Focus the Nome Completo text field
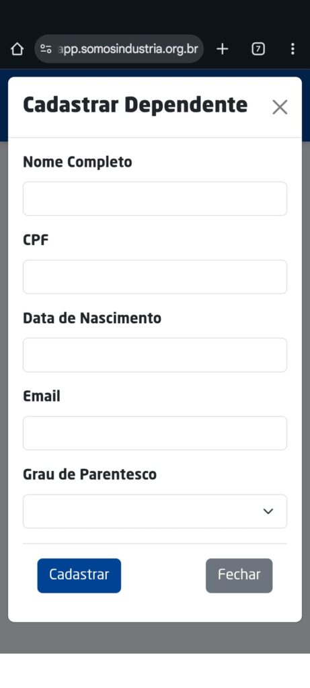310x688 pixels. [155, 199]
